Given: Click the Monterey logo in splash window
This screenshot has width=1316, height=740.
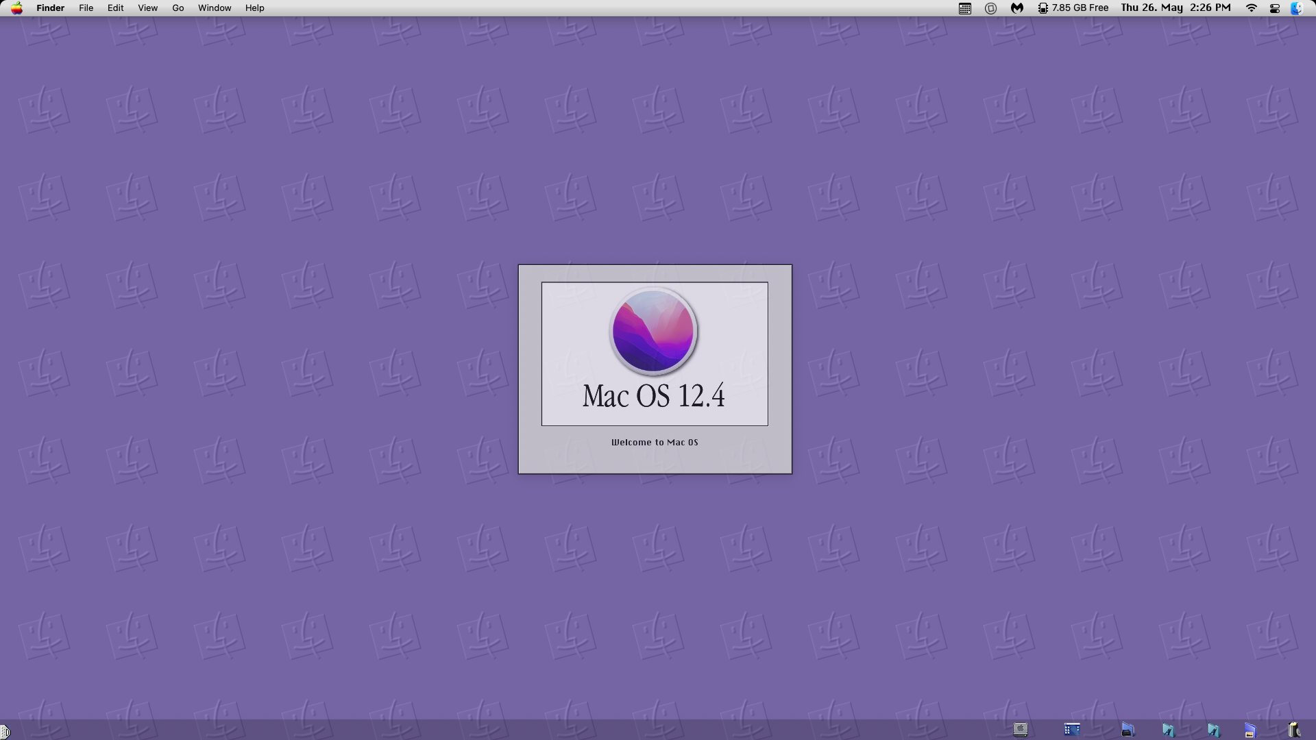Looking at the screenshot, I should point(653,331).
